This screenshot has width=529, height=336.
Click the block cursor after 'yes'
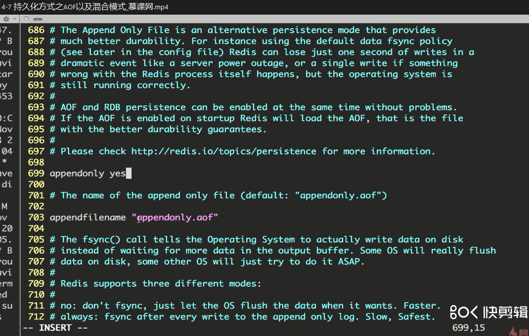[x=129, y=173]
